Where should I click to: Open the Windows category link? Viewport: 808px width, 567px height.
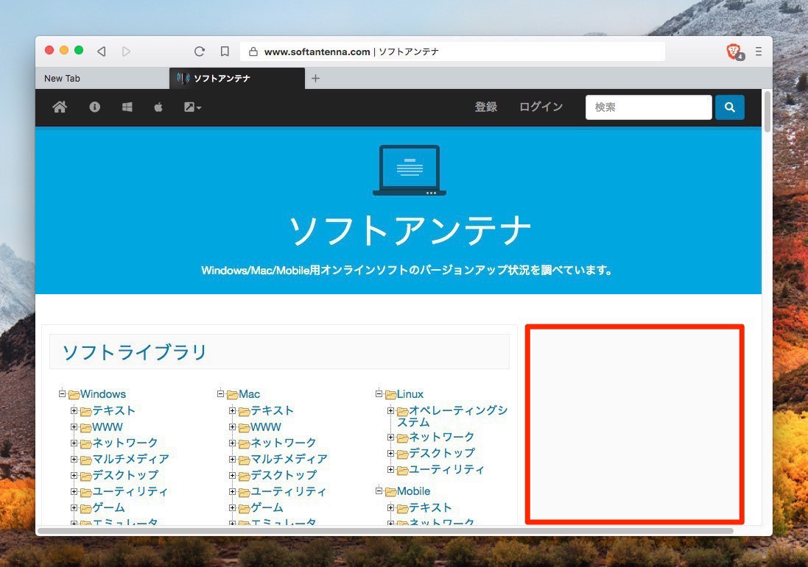click(103, 394)
